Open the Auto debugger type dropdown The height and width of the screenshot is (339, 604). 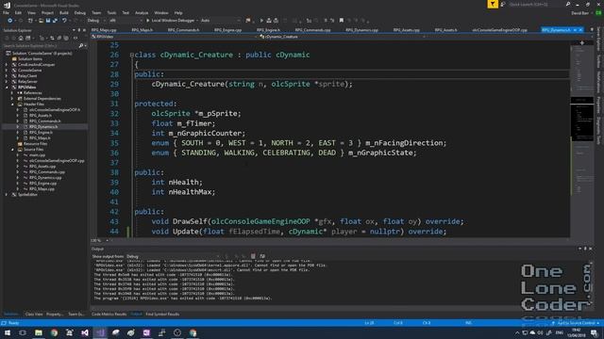click(x=220, y=21)
